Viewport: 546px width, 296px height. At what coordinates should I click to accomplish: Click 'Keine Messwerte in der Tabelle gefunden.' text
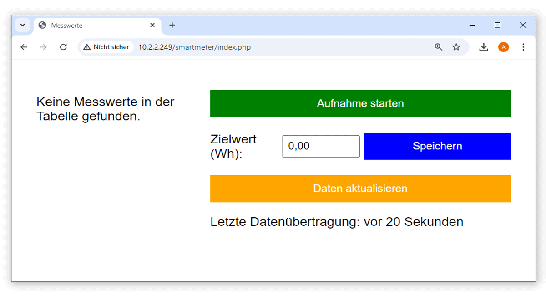(106, 109)
